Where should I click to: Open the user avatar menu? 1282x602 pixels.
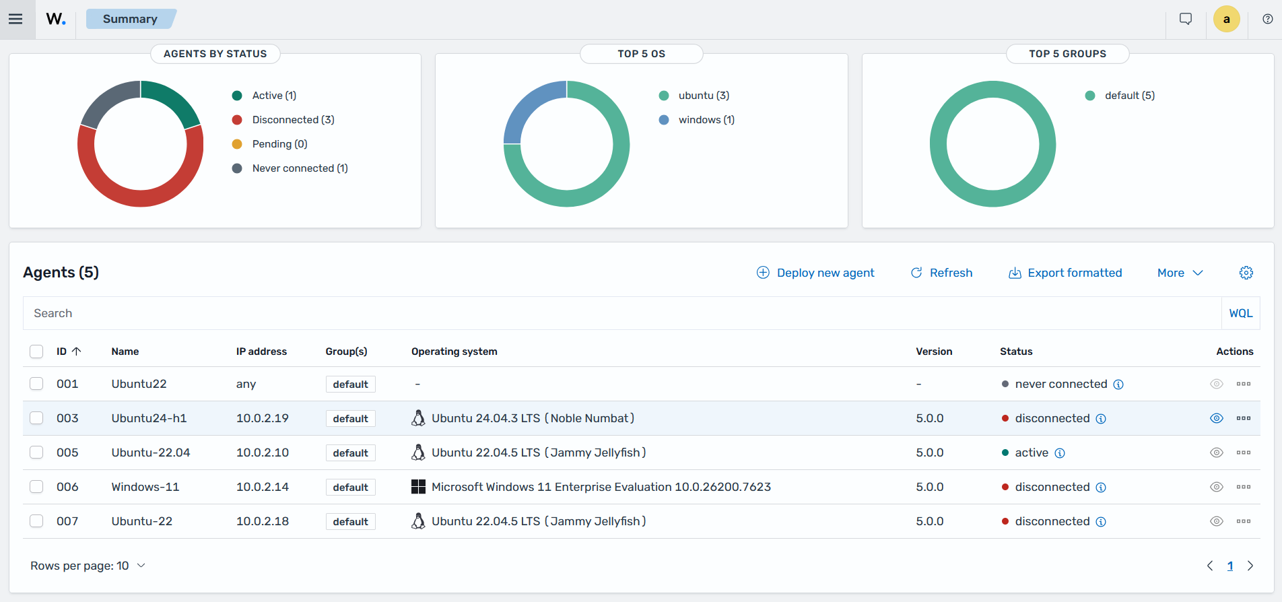coord(1226,19)
